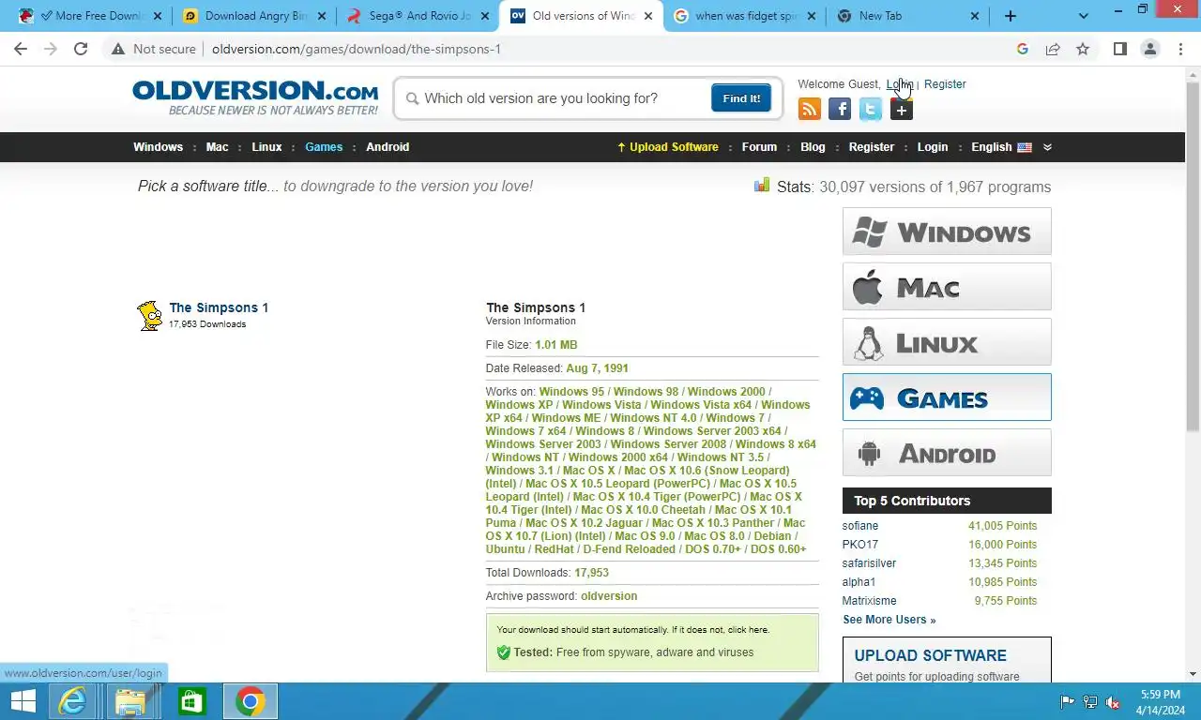Open the tab search dropdown arrow
The height and width of the screenshot is (720, 1201).
[1084, 16]
